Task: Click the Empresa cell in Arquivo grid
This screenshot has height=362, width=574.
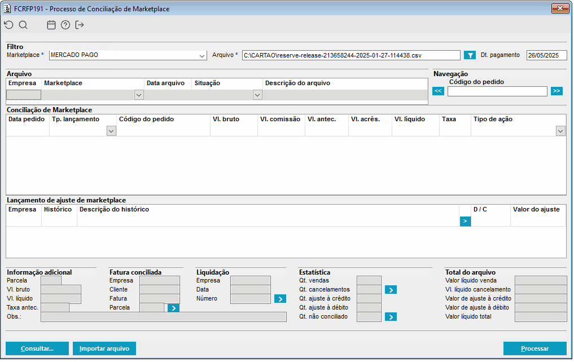Action: point(24,95)
